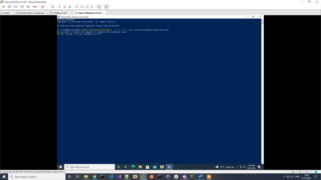Click the host Windows Start button

tap(4, 177)
